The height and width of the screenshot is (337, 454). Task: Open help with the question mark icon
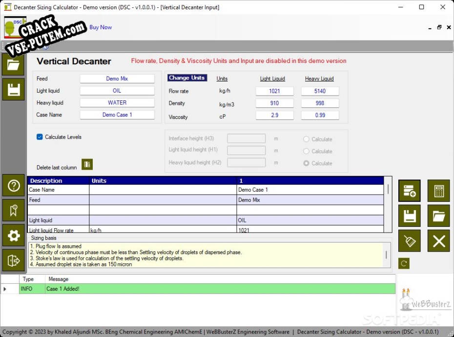pyautogui.click(x=14, y=185)
